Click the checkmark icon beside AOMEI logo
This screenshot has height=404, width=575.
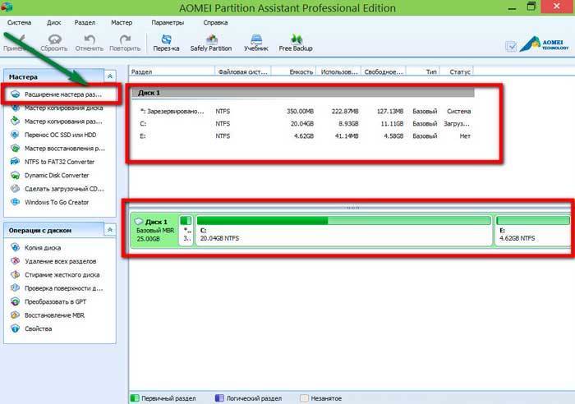tap(511, 46)
